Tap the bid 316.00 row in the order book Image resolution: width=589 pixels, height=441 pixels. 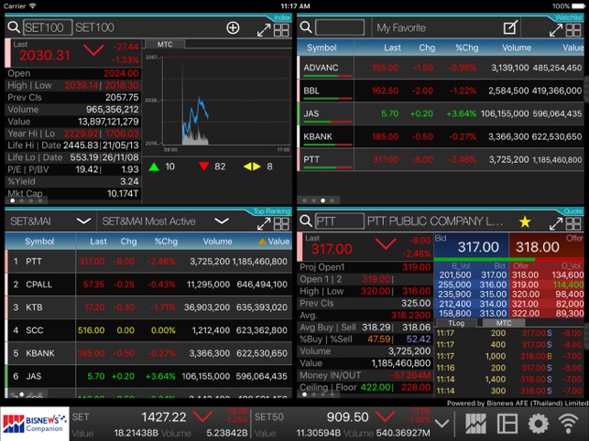(472, 285)
